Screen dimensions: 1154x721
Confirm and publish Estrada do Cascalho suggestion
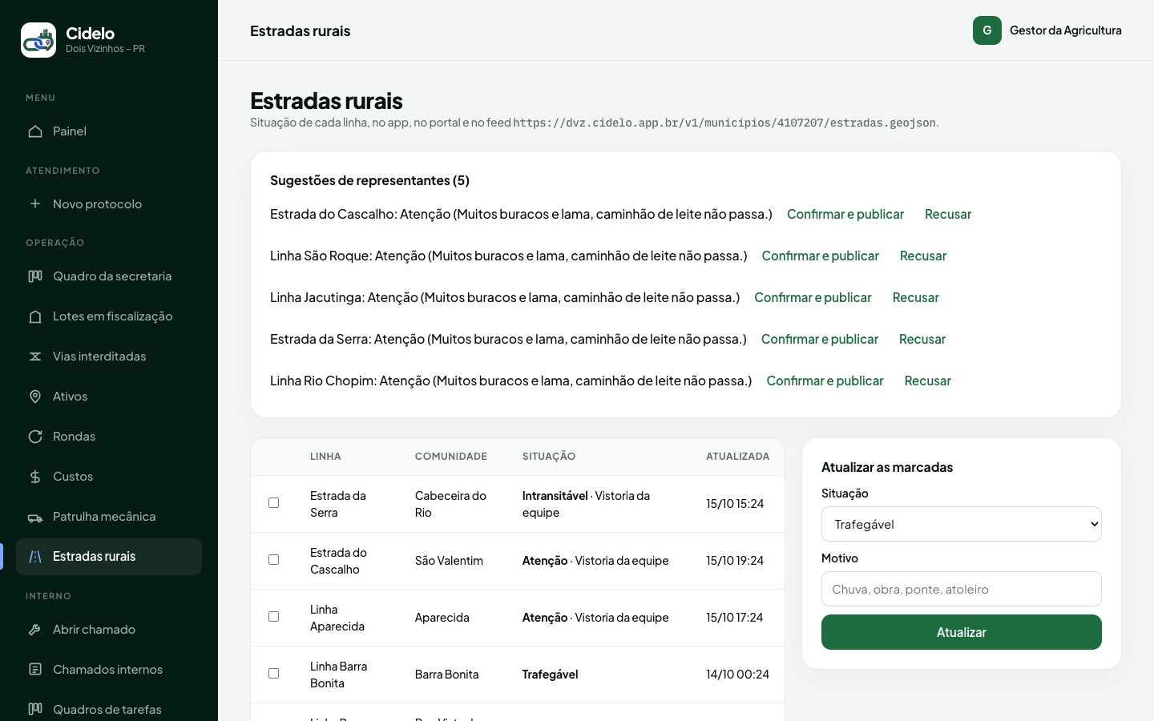tap(845, 214)
